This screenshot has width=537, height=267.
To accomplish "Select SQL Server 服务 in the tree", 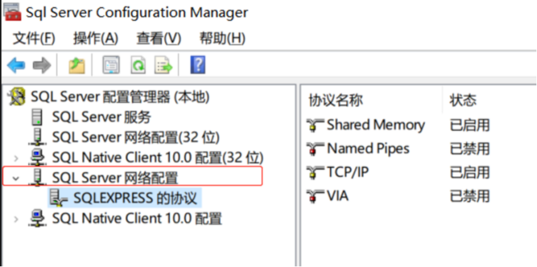I will [101, 116].
